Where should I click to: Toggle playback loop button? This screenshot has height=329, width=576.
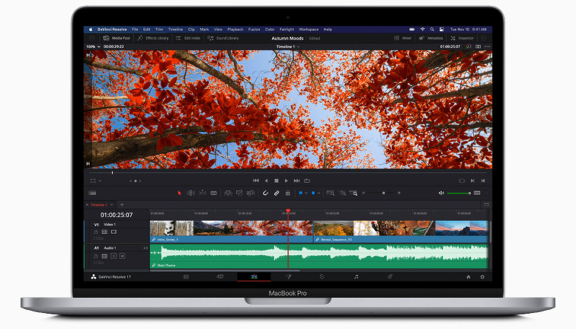(307, 181)
